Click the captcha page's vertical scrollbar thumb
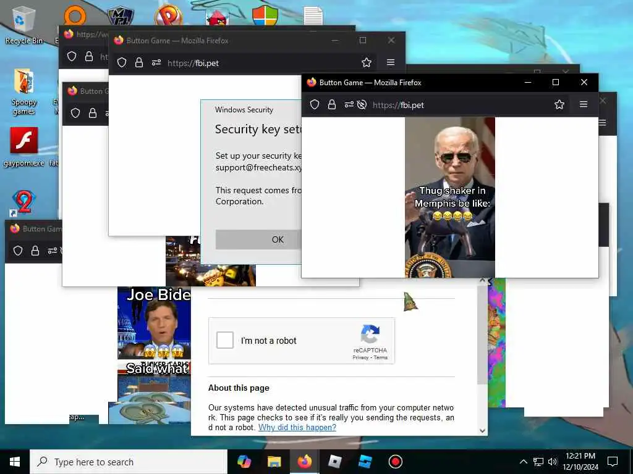Viewport: 633px width, 474px height. click(x=482, y=334)
